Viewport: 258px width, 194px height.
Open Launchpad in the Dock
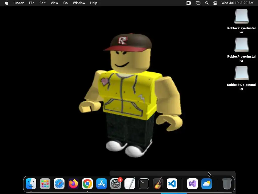(45, 184)
